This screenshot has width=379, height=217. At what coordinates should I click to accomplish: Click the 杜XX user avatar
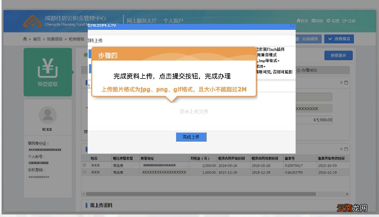click(x=48, y=115)
